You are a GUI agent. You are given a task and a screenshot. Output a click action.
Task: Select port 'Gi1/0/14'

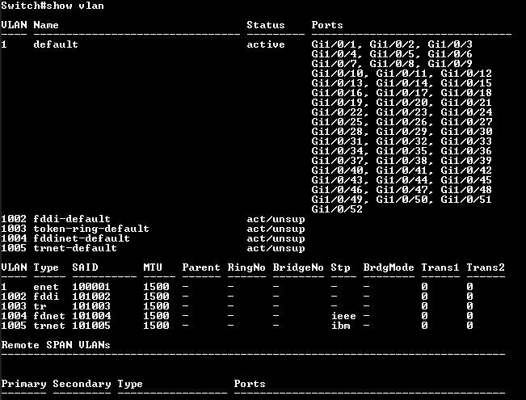point(403,83)
